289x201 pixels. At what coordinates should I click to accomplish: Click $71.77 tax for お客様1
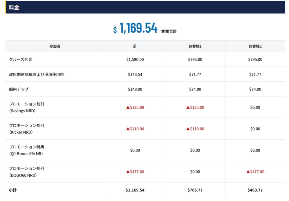(x=195, y=74)
